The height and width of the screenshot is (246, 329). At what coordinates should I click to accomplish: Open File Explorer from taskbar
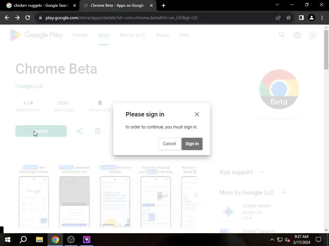coord(39,240)
